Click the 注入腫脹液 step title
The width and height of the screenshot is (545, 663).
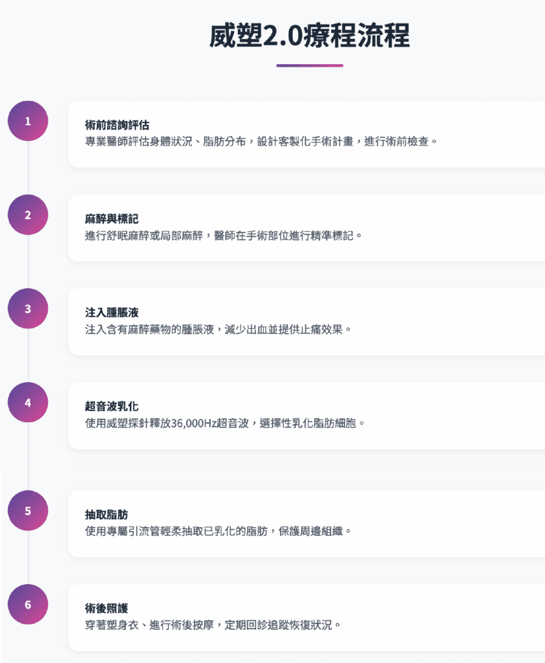pyautogui.click(x=112, y=312)
